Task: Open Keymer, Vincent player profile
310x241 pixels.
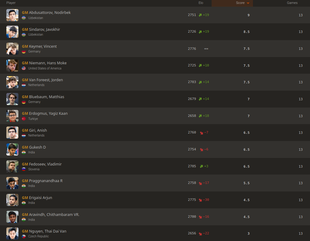Action: click(x=43, y=46)
